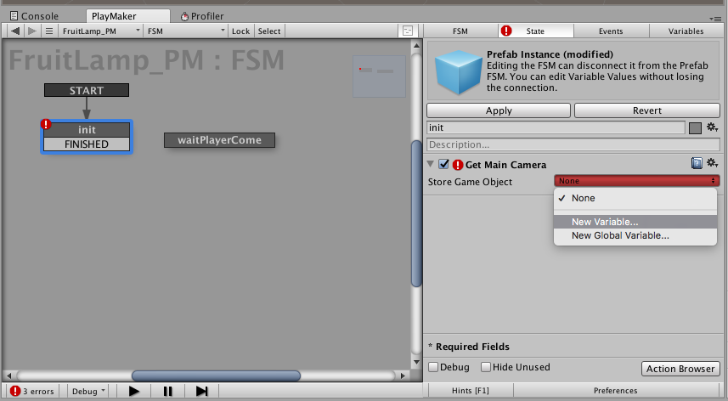The height and width of the screenshot is (401, 728).
Task: Select the START node in graph
Action: 87,90
